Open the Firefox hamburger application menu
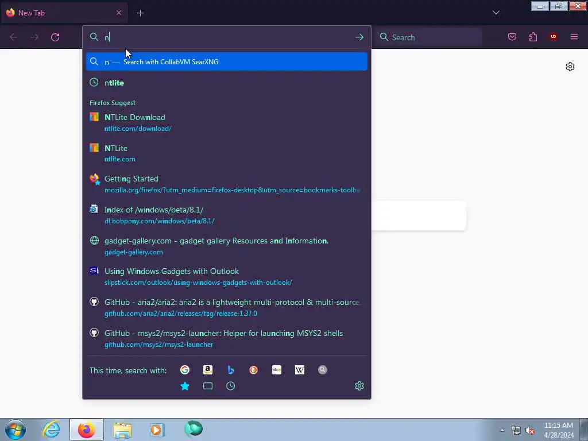 (574, 37)
